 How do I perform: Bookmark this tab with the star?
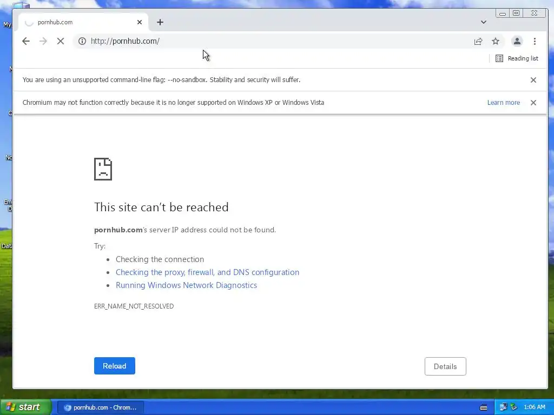[x=496, y=41]
